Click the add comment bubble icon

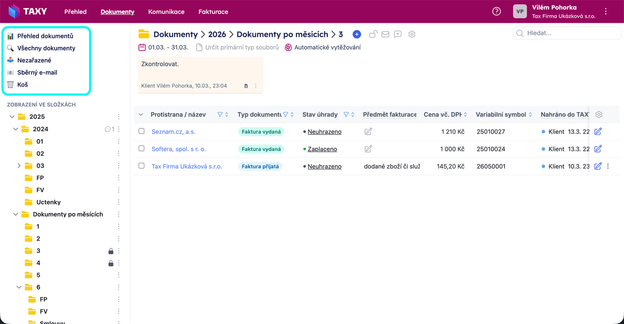(x=398, y=34)
